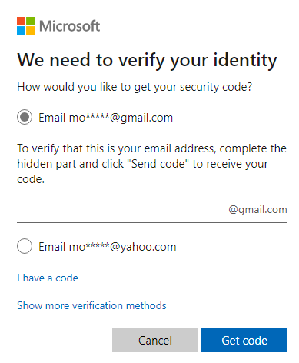Choose the Email mo*****@gmail.com label
This screenshot has height=363, width=299.
click(105, 118)
